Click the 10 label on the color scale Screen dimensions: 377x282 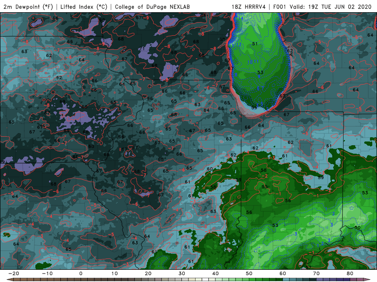[115, 274]
